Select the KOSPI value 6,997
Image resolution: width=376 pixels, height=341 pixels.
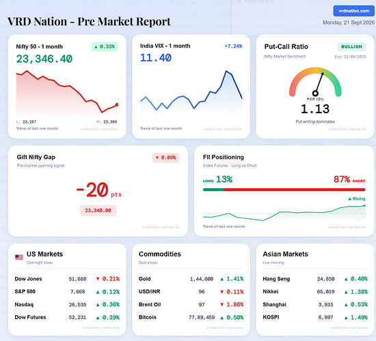tap(325, 317)
